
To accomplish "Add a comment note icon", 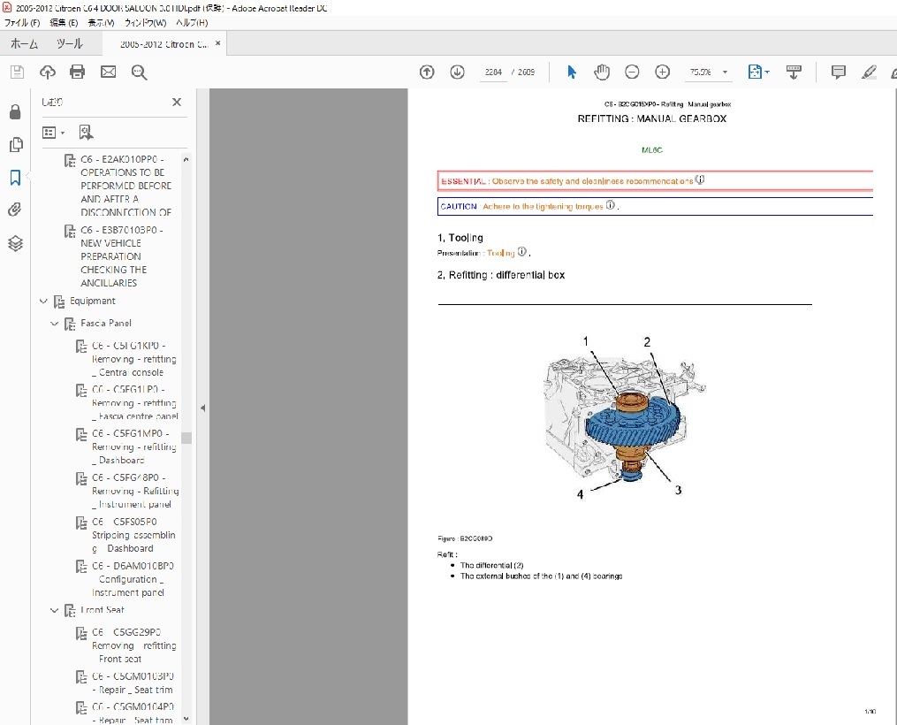I will coord(838,72).
